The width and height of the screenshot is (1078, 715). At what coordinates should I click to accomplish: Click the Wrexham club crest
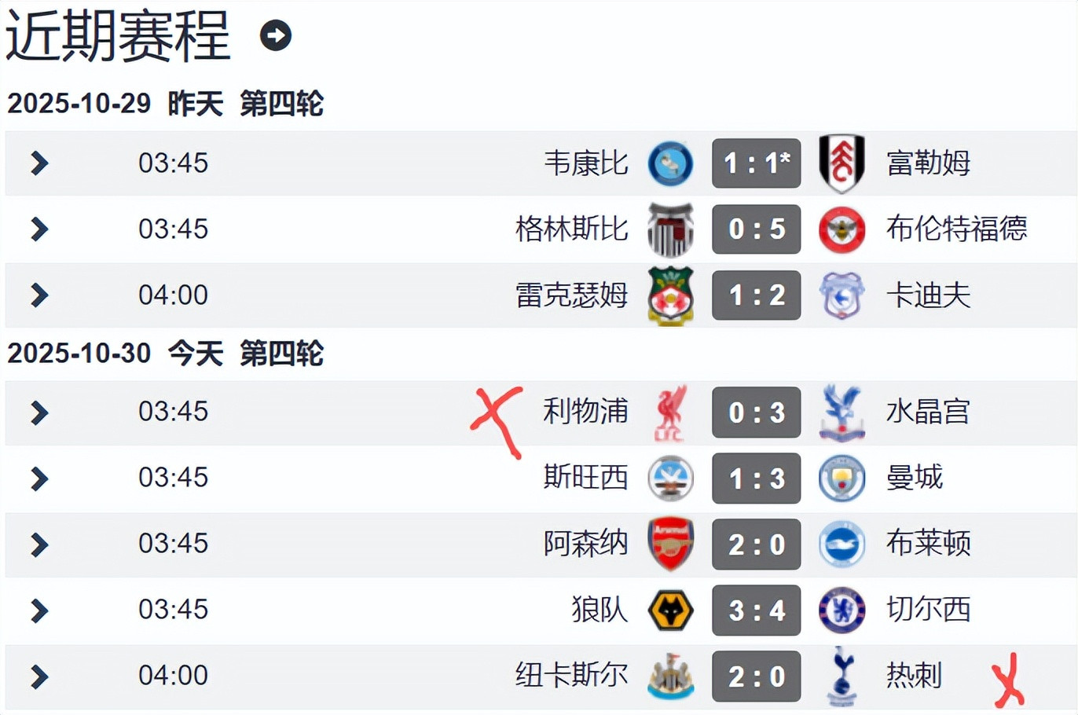tap(670, 295)
